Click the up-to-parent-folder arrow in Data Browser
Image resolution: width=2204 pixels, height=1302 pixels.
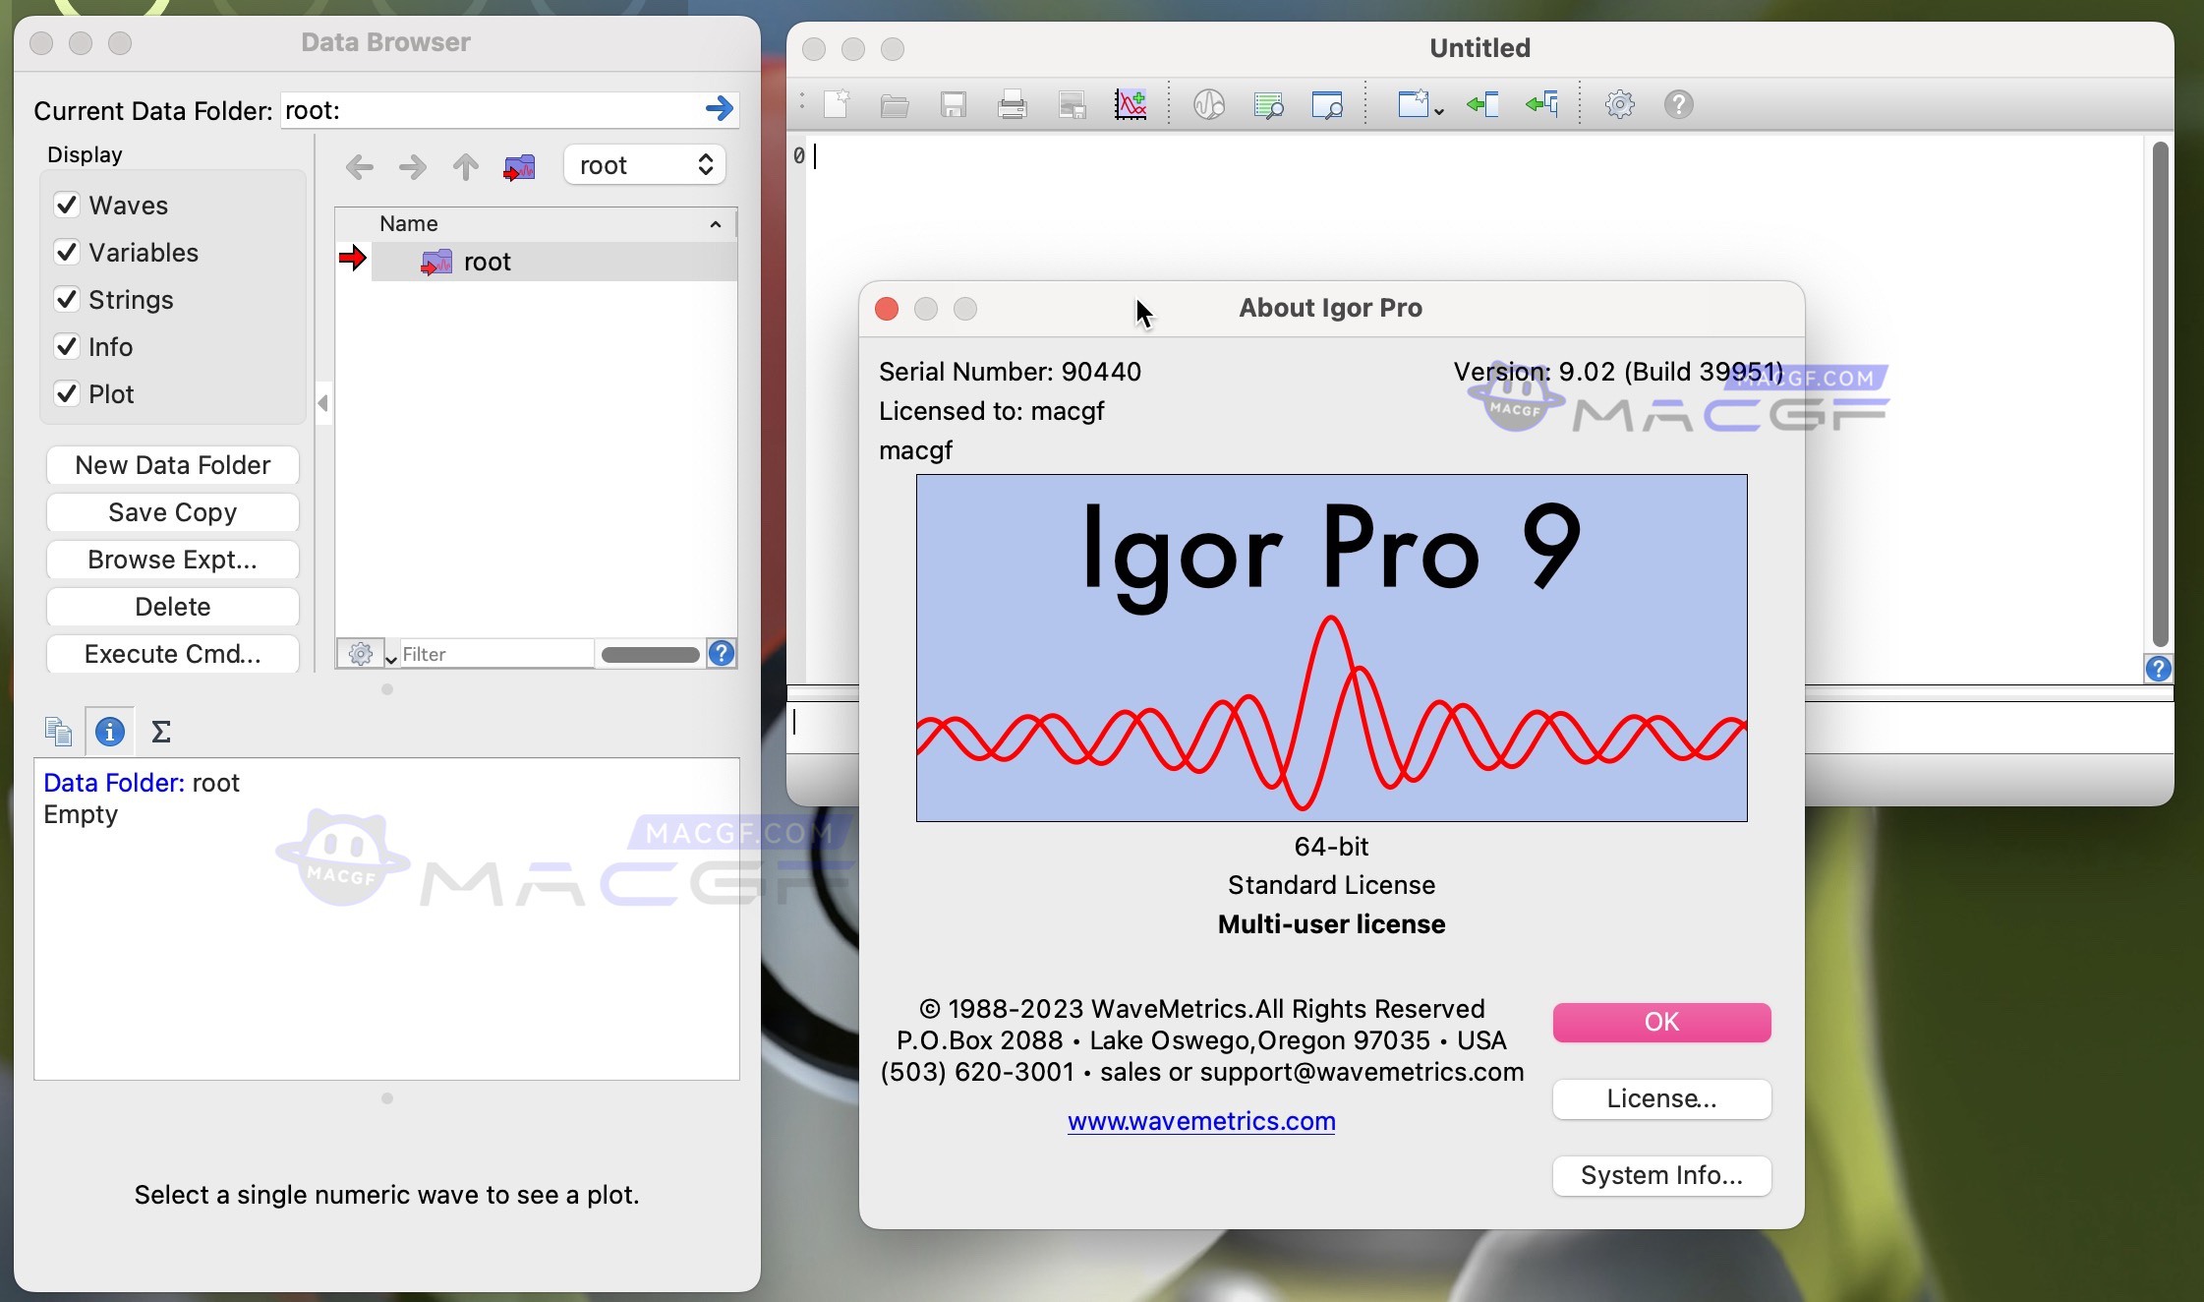coord(464,166)
